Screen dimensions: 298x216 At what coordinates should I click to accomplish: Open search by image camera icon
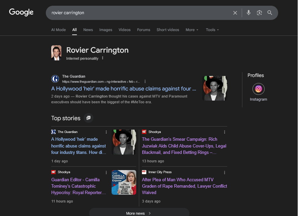(x=259, y=13)
